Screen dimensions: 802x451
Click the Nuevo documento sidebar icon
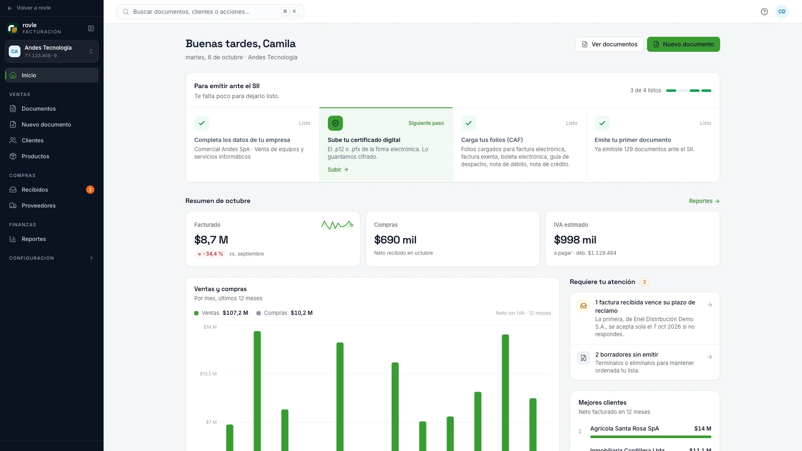(13, 124)
